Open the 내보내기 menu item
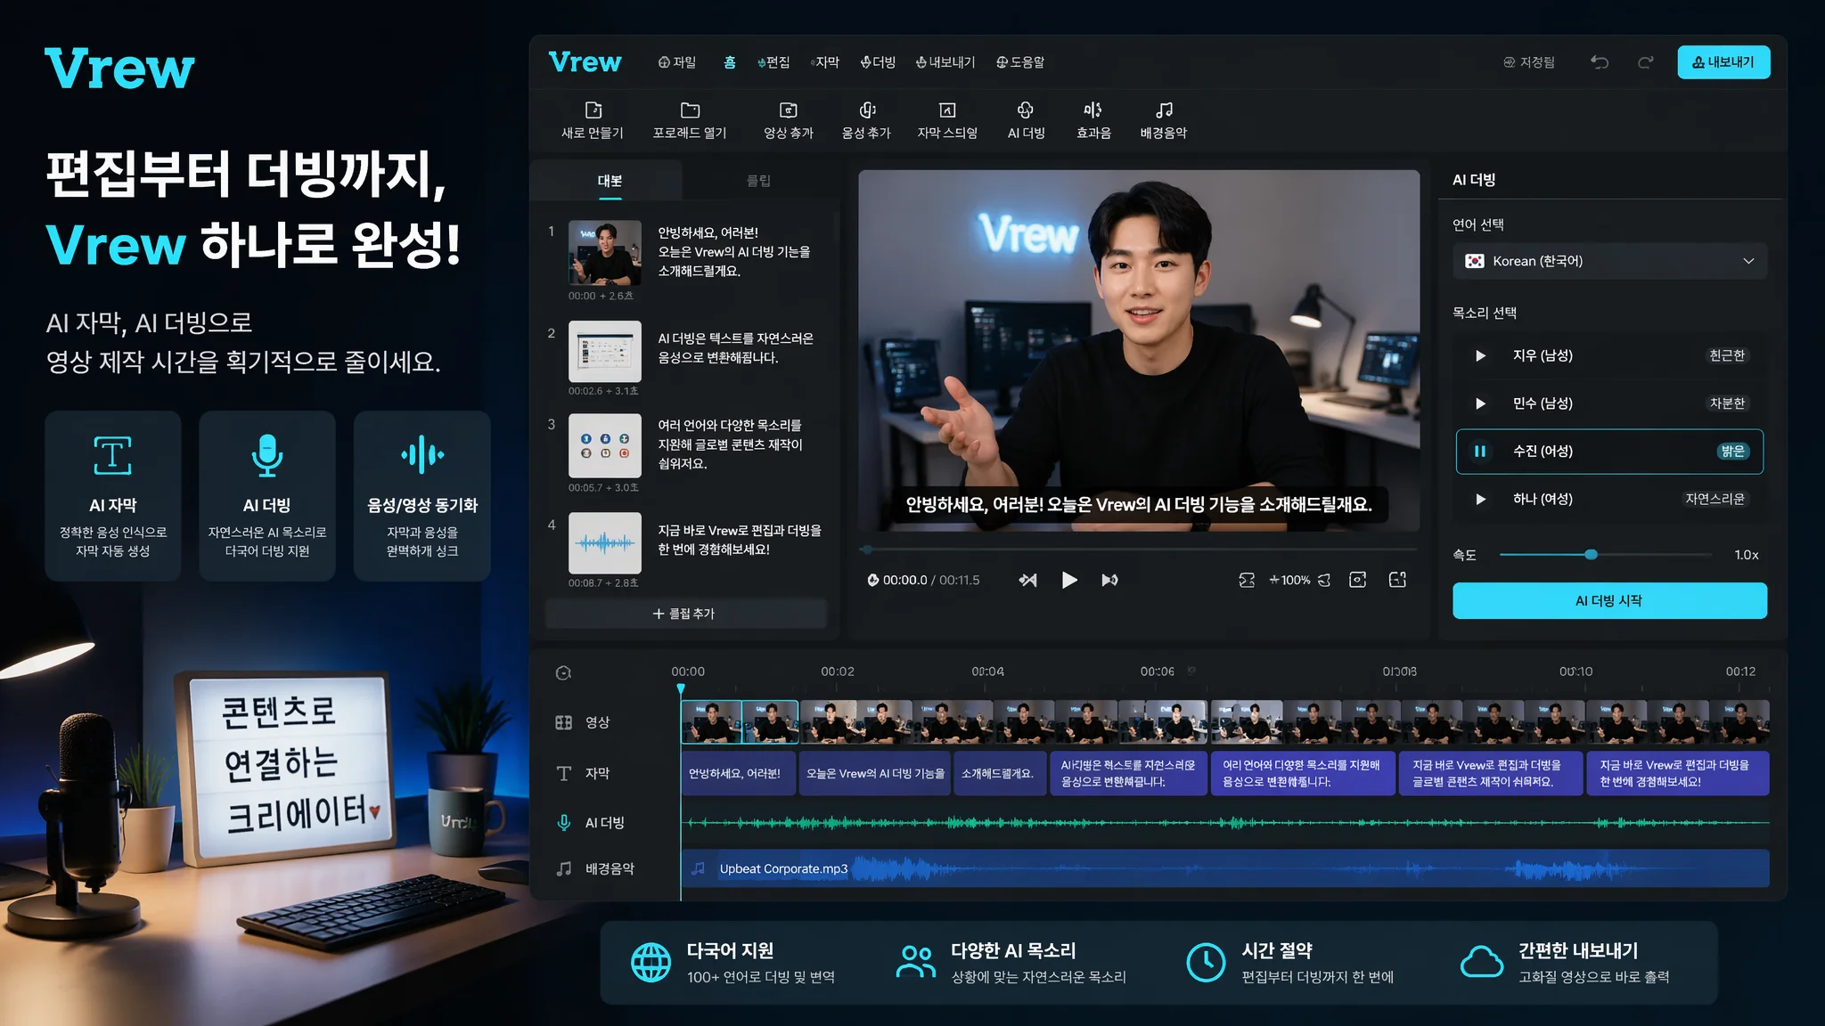1825x1026 pixels. point(945,62)
